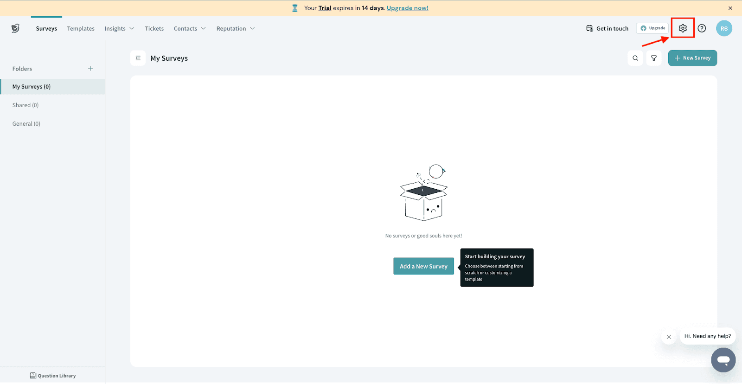This screenshot has height=384, width=742.
Task: Close the 'Need any help?' chat prompt
Action: coord(669,337)
